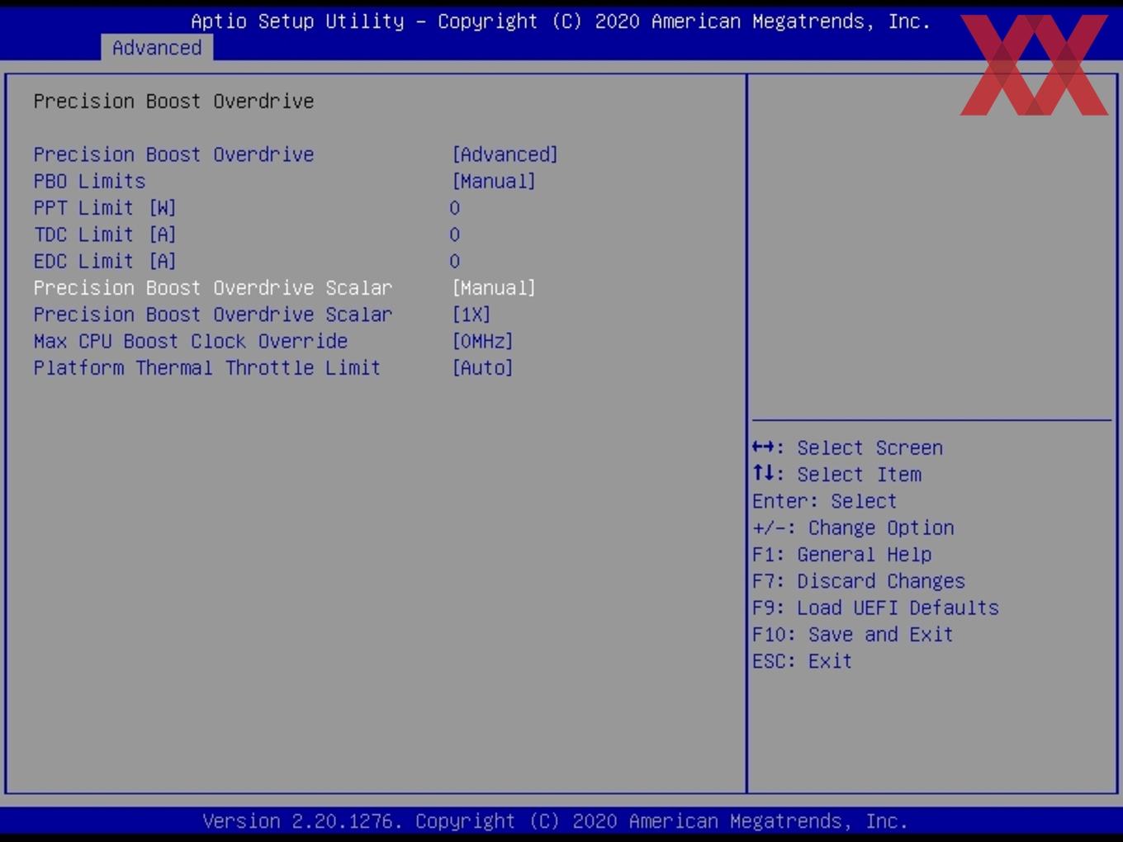Edit Max CPU Boost Clock Override [0MHz]
This screenshot has height=842, width=1123.
pyautogui.click(x=482, y=341)
